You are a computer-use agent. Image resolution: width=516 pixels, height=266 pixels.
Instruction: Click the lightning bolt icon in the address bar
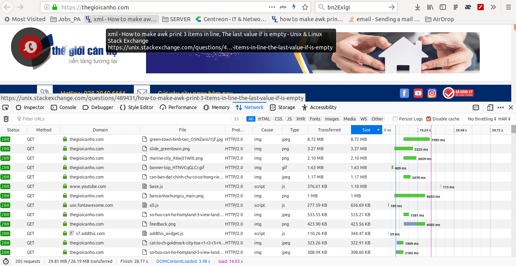click(294, 7)
